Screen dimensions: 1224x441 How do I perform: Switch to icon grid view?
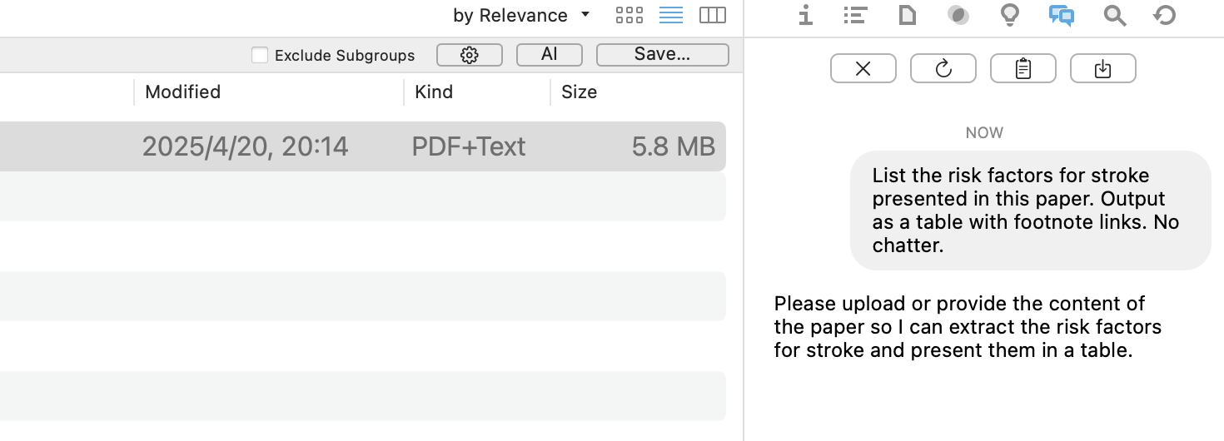[629, 15]
